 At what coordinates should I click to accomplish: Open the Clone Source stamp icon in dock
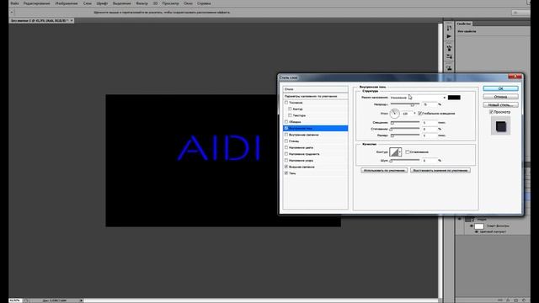(x=449, y=68)
